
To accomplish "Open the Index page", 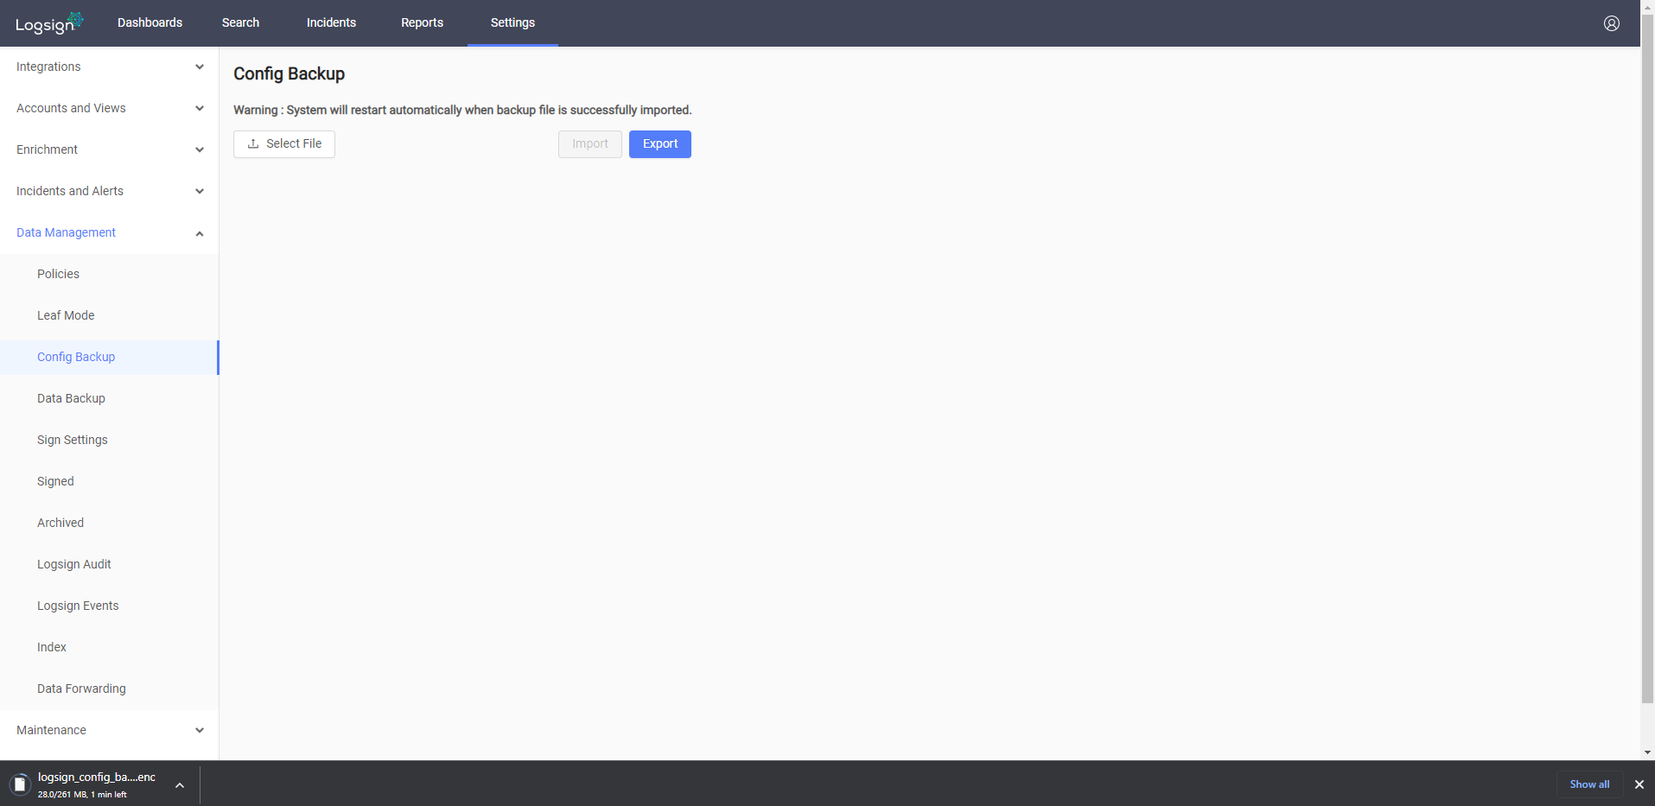I will click(x=109, y=647).
